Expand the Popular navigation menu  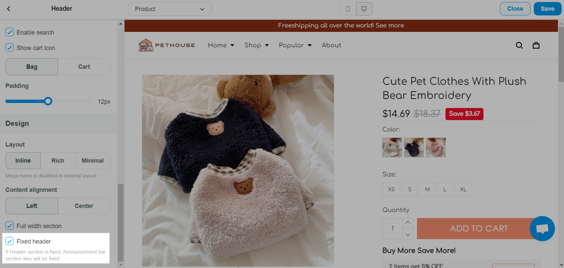295,45
